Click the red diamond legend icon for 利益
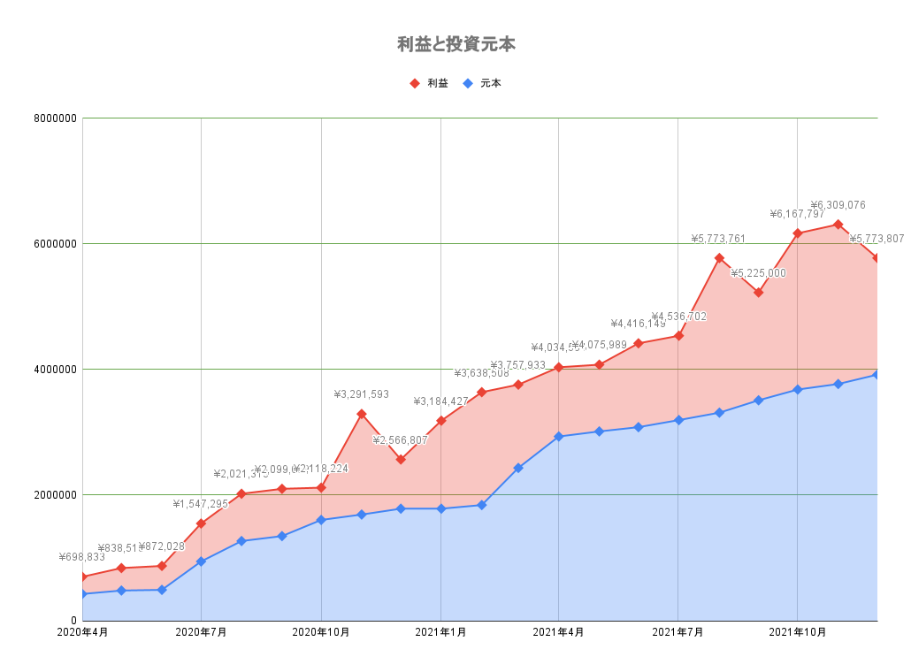This screenshot has width=911, height=672. click(x=415, y=84)
